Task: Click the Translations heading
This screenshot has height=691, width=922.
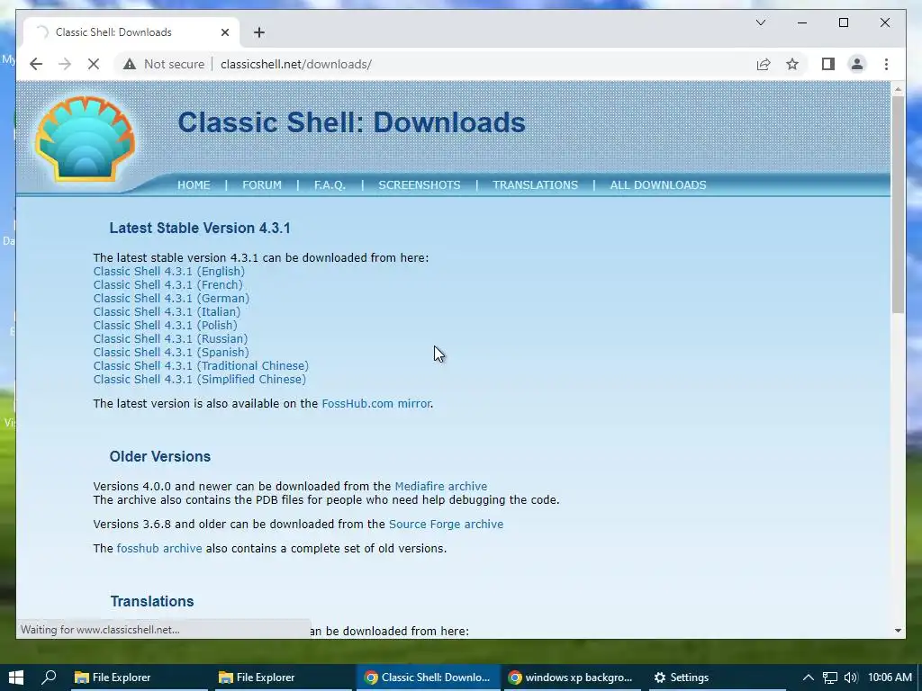Action: [x=152, y=601]
